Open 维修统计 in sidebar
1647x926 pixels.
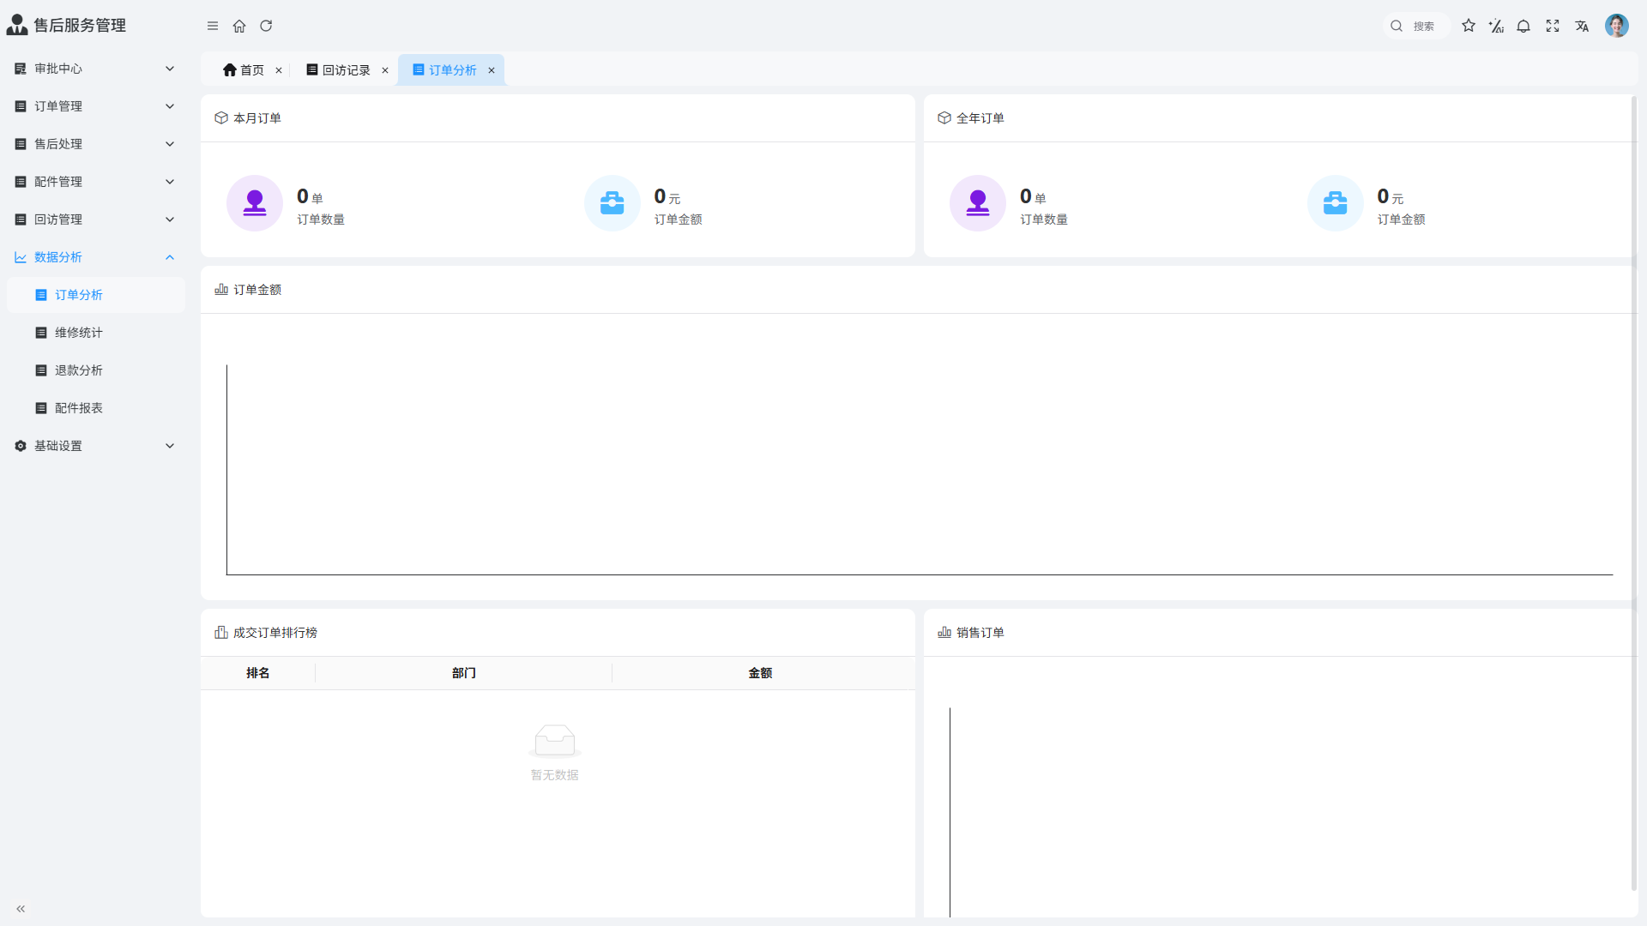pyautogui.click(x=96, y=333)
